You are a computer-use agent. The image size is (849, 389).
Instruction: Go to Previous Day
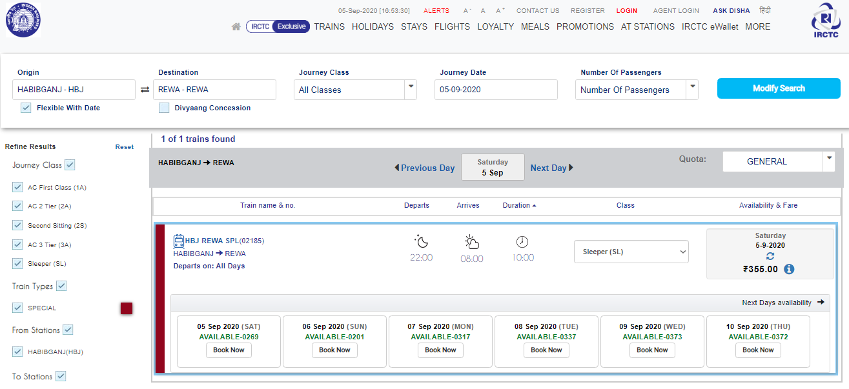424,168
